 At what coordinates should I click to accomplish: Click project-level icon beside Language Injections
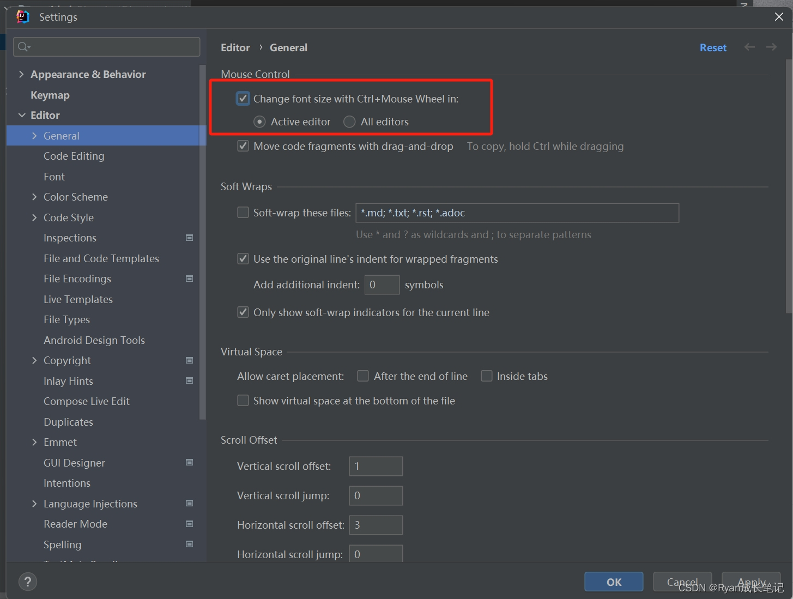point(190,503)
